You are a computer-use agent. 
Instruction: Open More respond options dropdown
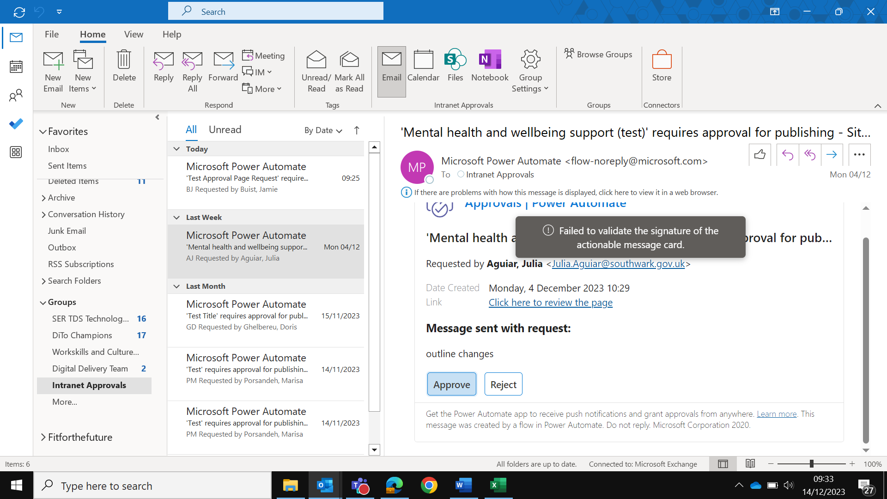(262, 89)
